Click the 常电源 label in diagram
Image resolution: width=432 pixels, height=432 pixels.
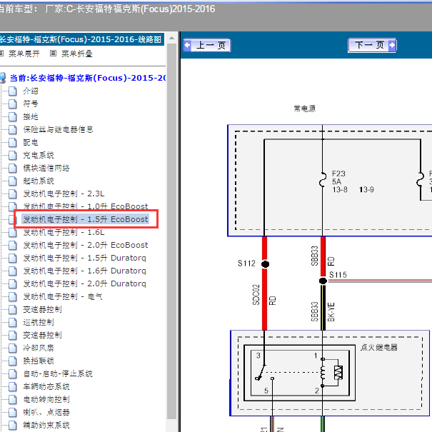coord(304,109)
